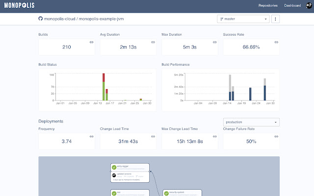Screen dimensions: 314x196
Task: Open user avatar in top right
Action: click(308, 6)
